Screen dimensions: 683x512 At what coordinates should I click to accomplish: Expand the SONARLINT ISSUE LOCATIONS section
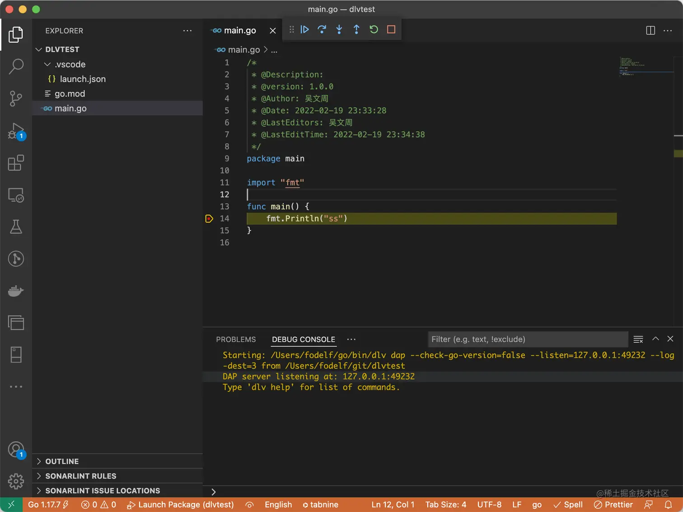117,491
